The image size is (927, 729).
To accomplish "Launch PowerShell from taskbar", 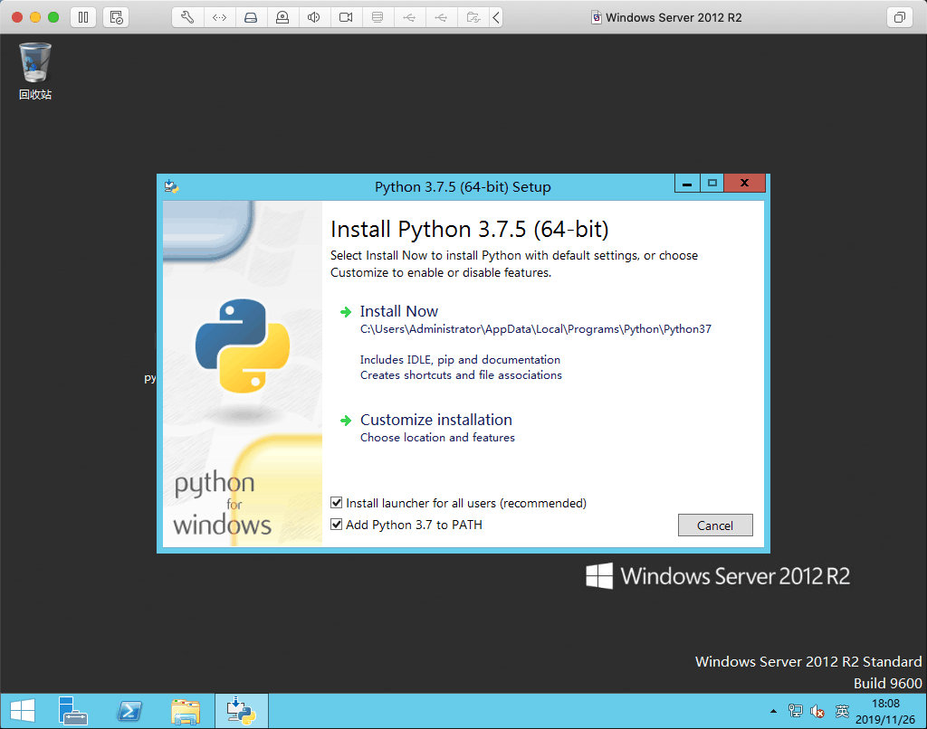I will pos(129,711).
